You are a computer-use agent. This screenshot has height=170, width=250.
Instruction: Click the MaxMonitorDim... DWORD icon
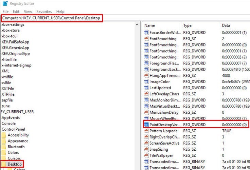[x=146, y=100]
